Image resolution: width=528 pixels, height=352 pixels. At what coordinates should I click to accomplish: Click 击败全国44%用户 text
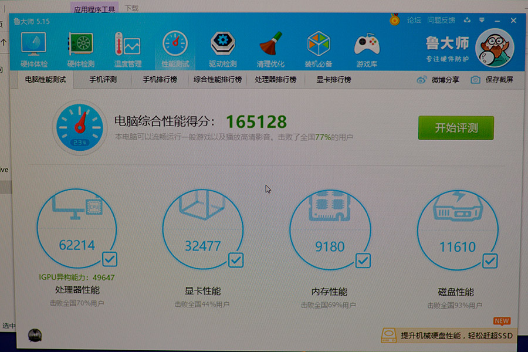[202, 304]
